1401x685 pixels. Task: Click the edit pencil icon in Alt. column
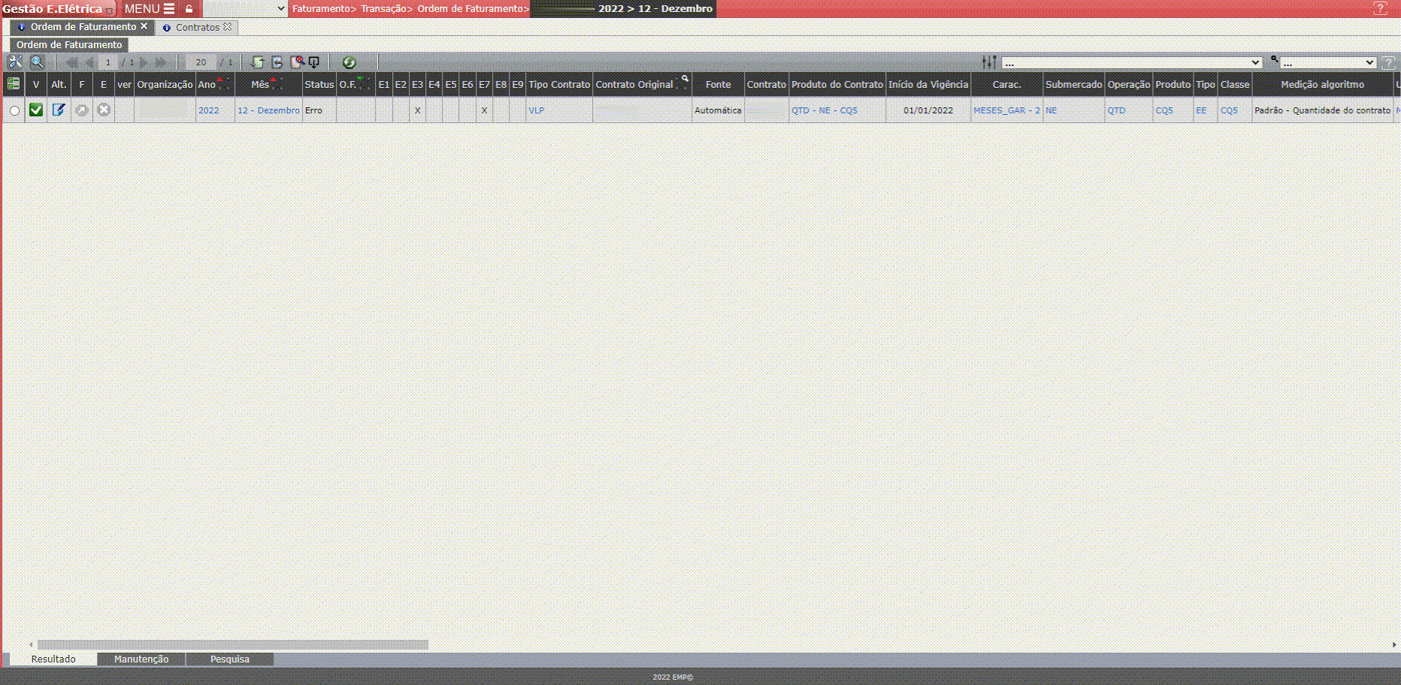(59, 110)
